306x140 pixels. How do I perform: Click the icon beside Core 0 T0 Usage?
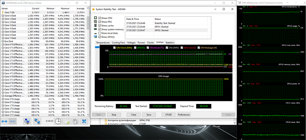coord(3,99)
